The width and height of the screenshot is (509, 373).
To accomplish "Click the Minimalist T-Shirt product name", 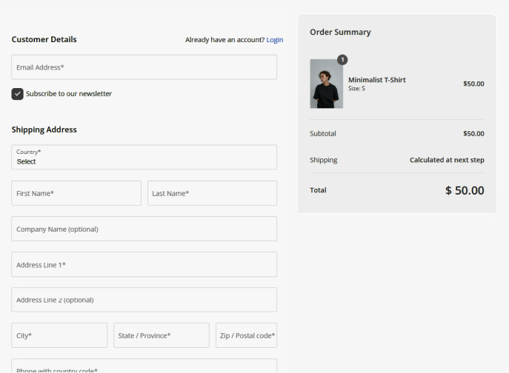I will (376, 80).
